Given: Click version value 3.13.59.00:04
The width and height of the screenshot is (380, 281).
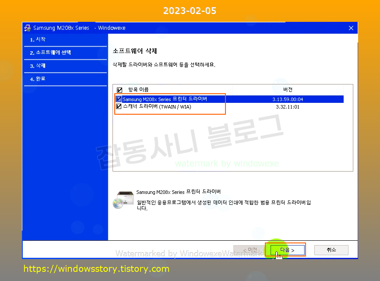Looking at the screenshot, I should pos(288,99).
